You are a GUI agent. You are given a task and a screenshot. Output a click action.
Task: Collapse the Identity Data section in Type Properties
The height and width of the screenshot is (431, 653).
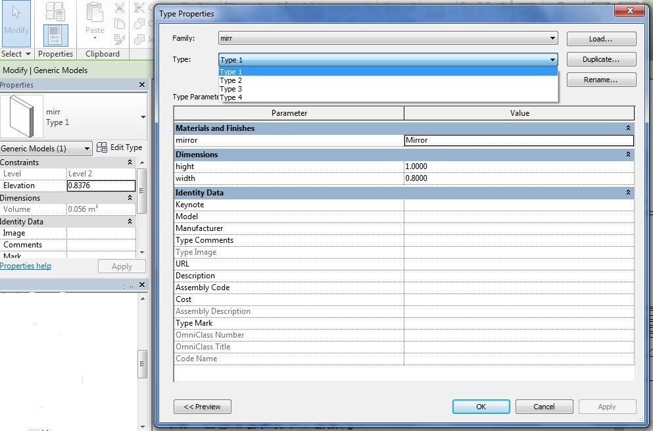(628, 193)
